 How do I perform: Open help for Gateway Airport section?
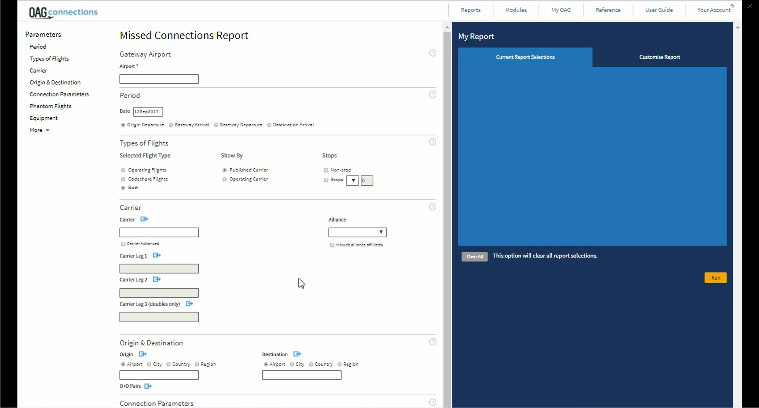pos(433,53)
